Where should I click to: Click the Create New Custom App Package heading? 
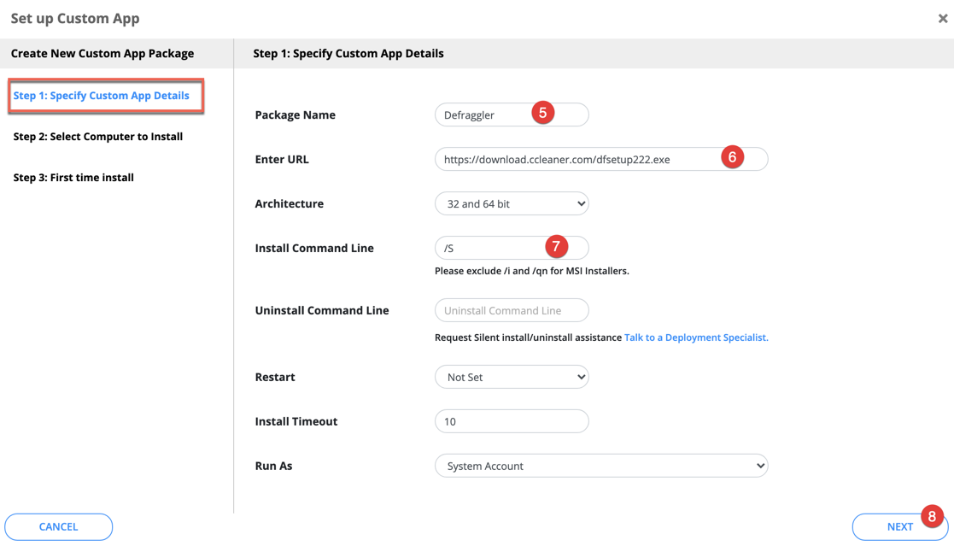pos(102,54)
